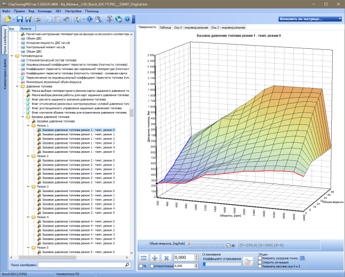
Task: Collapse the 'Режим 2' tree folder
Action: pos(28,156)
